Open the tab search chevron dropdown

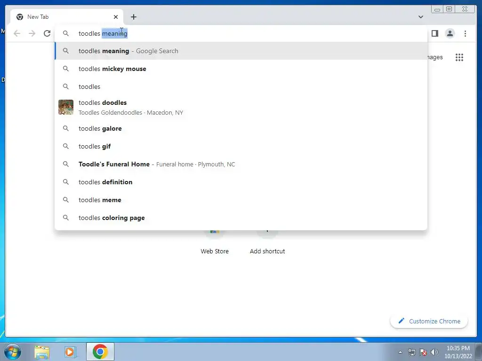[x=420, y=17]
